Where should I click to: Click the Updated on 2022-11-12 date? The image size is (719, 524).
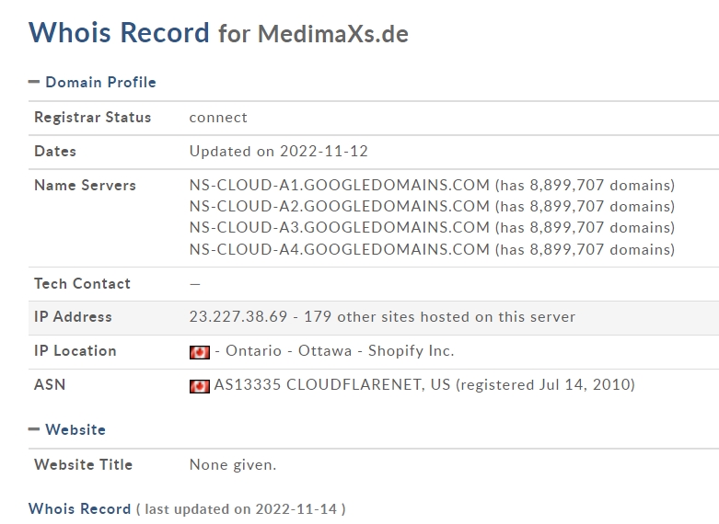[x=279, y=151]
